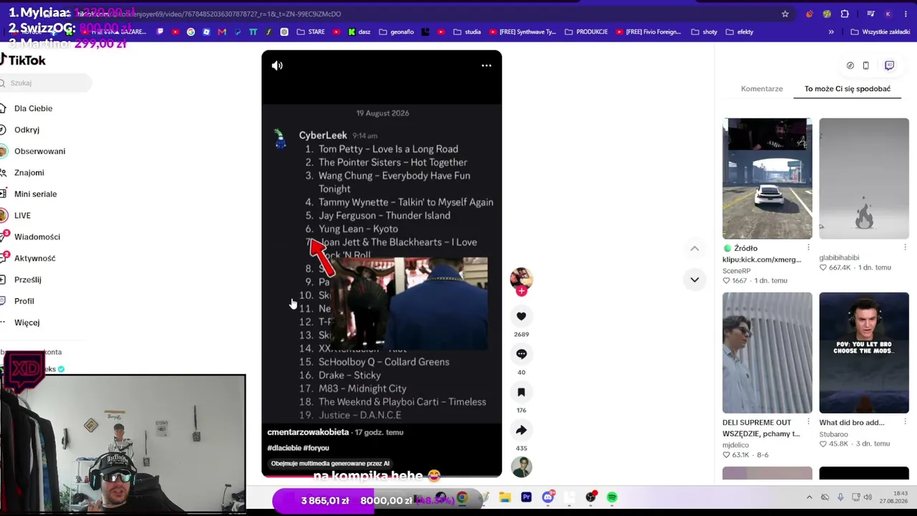Open the #foryou hashtag
917x516 pixels.
[x=316, y=448]
